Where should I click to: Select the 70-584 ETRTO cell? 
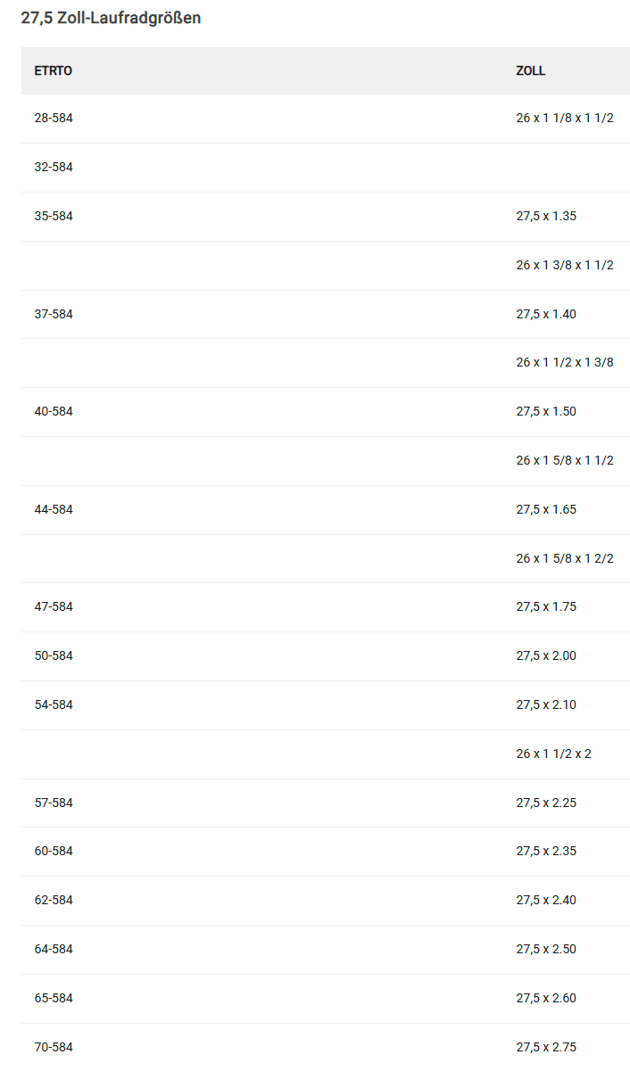click(54, 1047)
